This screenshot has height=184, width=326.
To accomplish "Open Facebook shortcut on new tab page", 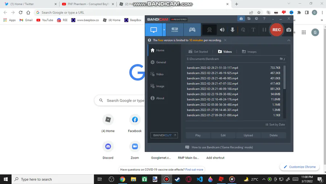I will pyautogui.click(x=135, y=123).
